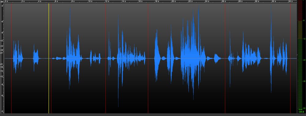The height and width of the screenshot is (116, 306).
Task: Click the 4 s label on time ruler
Action: point(40,1)
